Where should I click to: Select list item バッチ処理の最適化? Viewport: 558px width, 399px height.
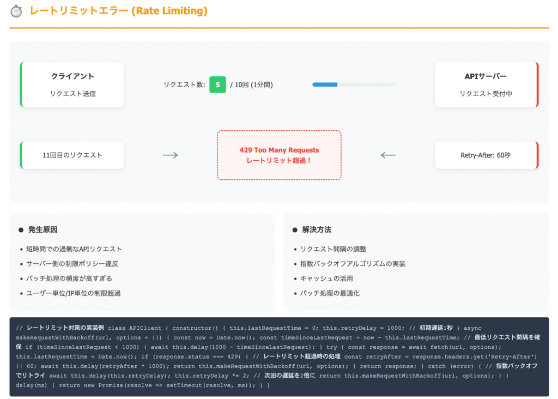click(x=330, y=293)
